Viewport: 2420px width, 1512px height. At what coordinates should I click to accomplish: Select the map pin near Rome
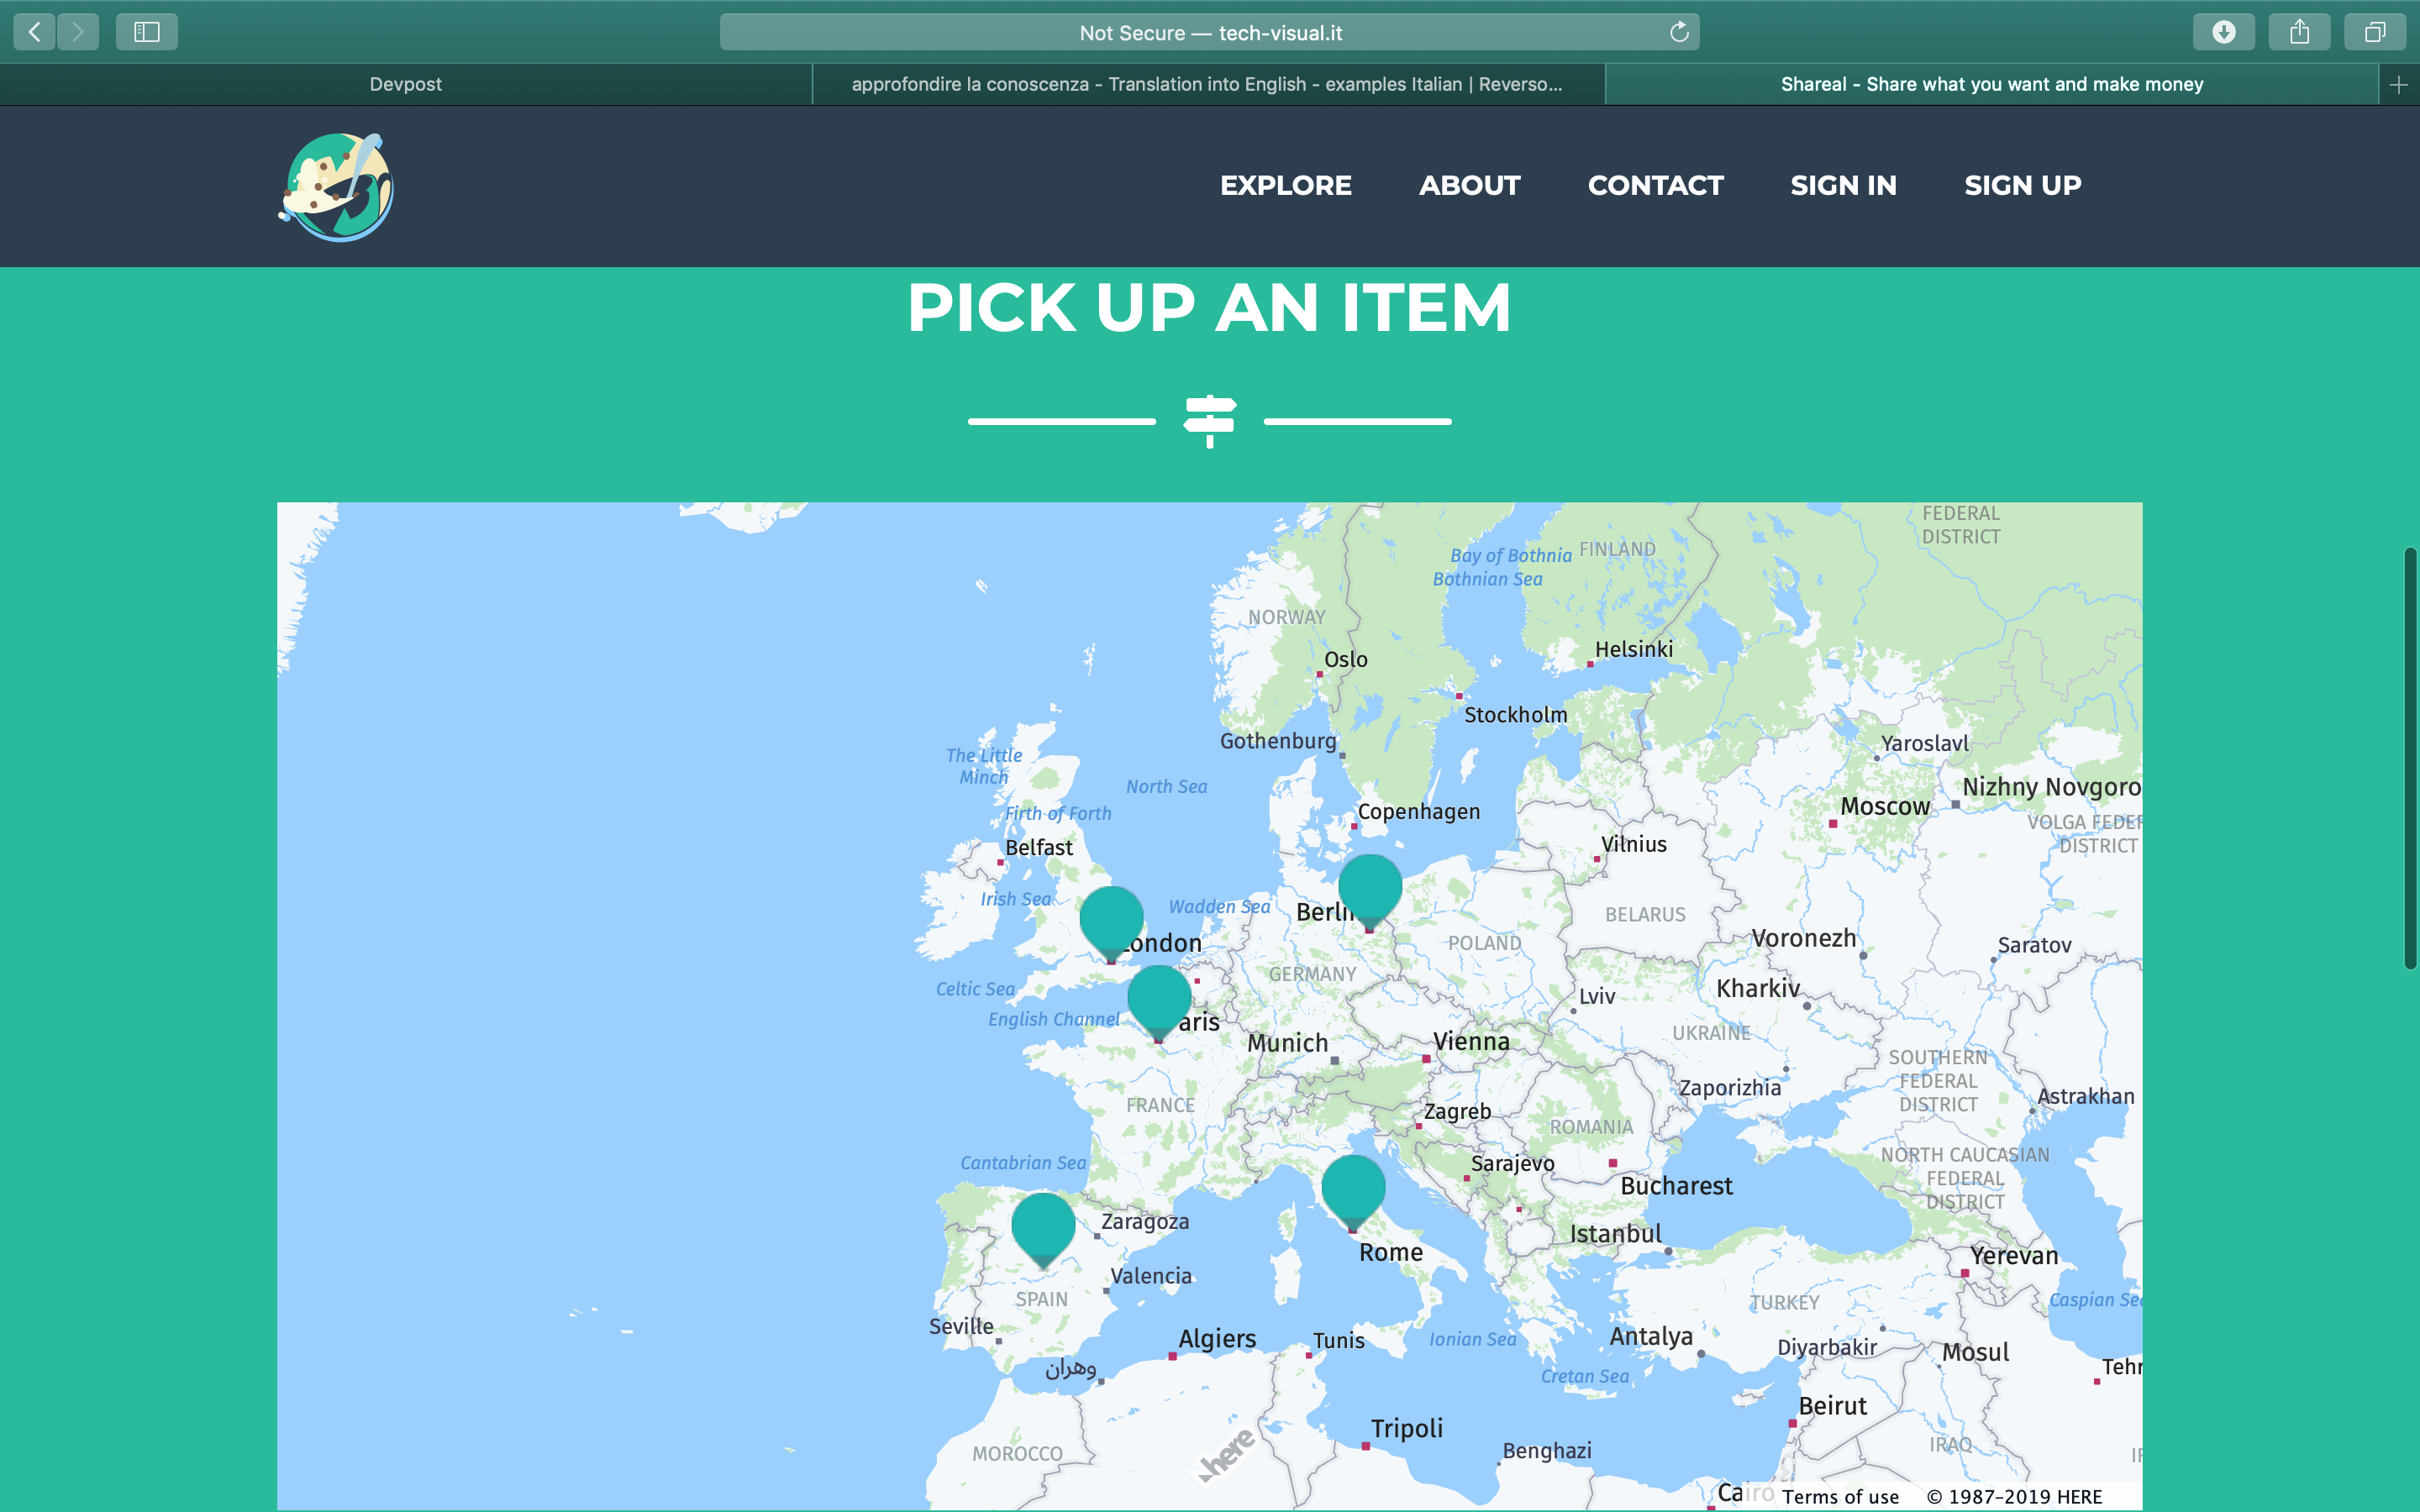pos(1353,1188)
